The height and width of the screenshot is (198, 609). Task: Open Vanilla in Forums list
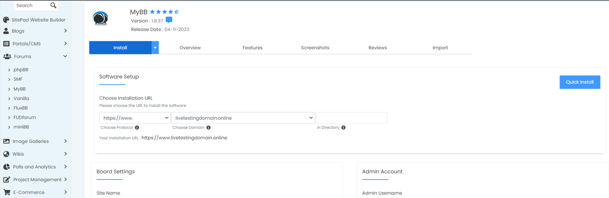tap(21, 98)
